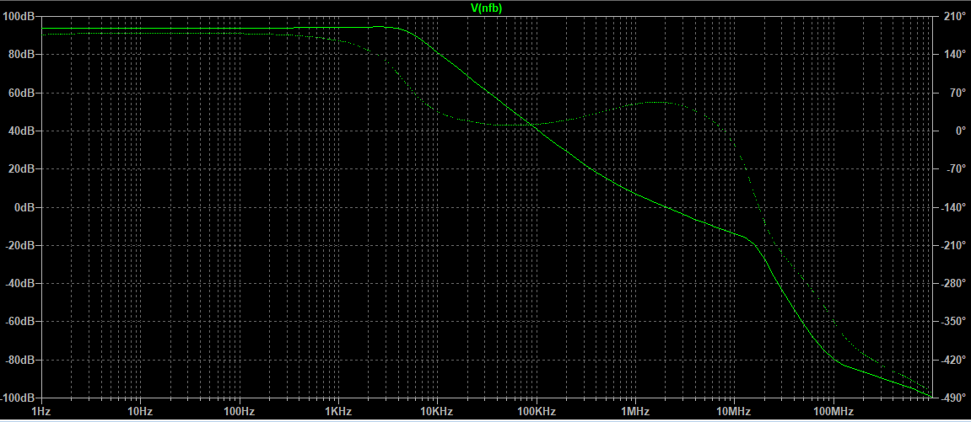
Task: Click the 100MHz frequency axis label
Action: pos(833,412)
